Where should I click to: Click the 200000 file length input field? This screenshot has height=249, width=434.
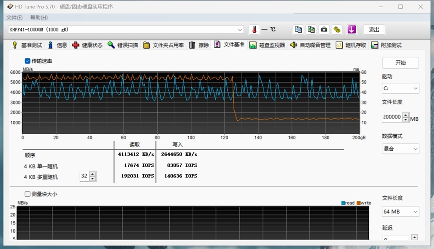click(392, 117)
